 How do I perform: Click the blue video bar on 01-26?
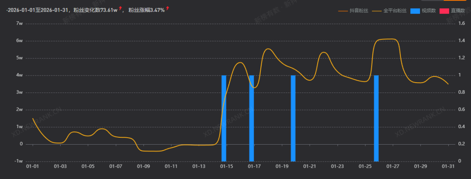pos(376,118)
